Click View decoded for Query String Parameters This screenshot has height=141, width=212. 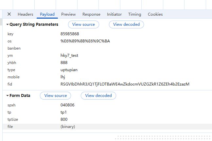click(x=126, y=24)
